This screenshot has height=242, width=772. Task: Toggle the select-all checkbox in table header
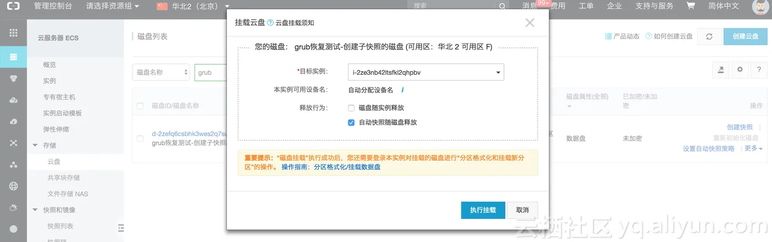140,106
